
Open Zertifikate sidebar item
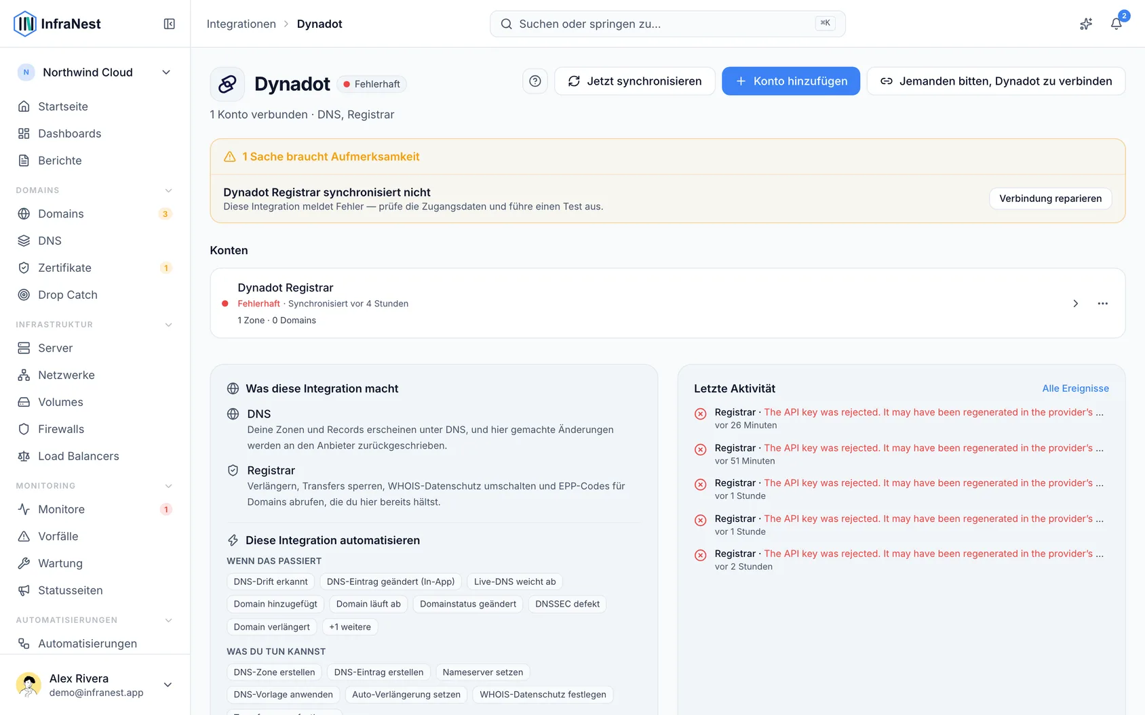tap(95, 268)
